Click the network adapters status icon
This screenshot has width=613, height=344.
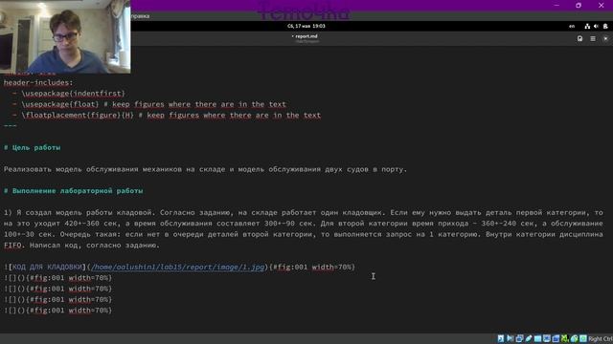point(519,338)
